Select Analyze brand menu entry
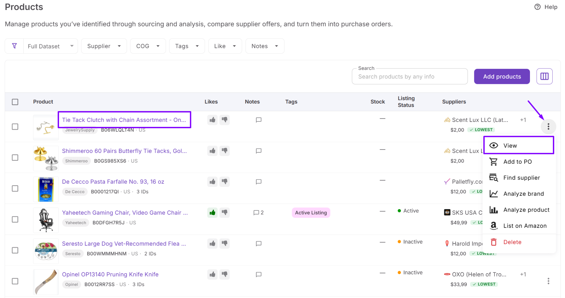Viewport: 565px width, 298px height. 519,193
